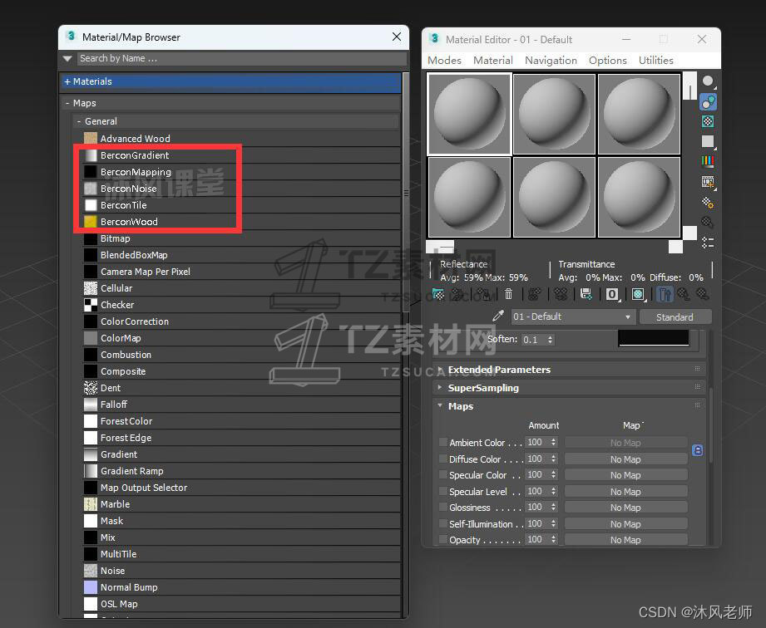Screen dimensions: 766x628
Task: Enable the Diffuse Color map checkbox
Action: pos(443,459)
